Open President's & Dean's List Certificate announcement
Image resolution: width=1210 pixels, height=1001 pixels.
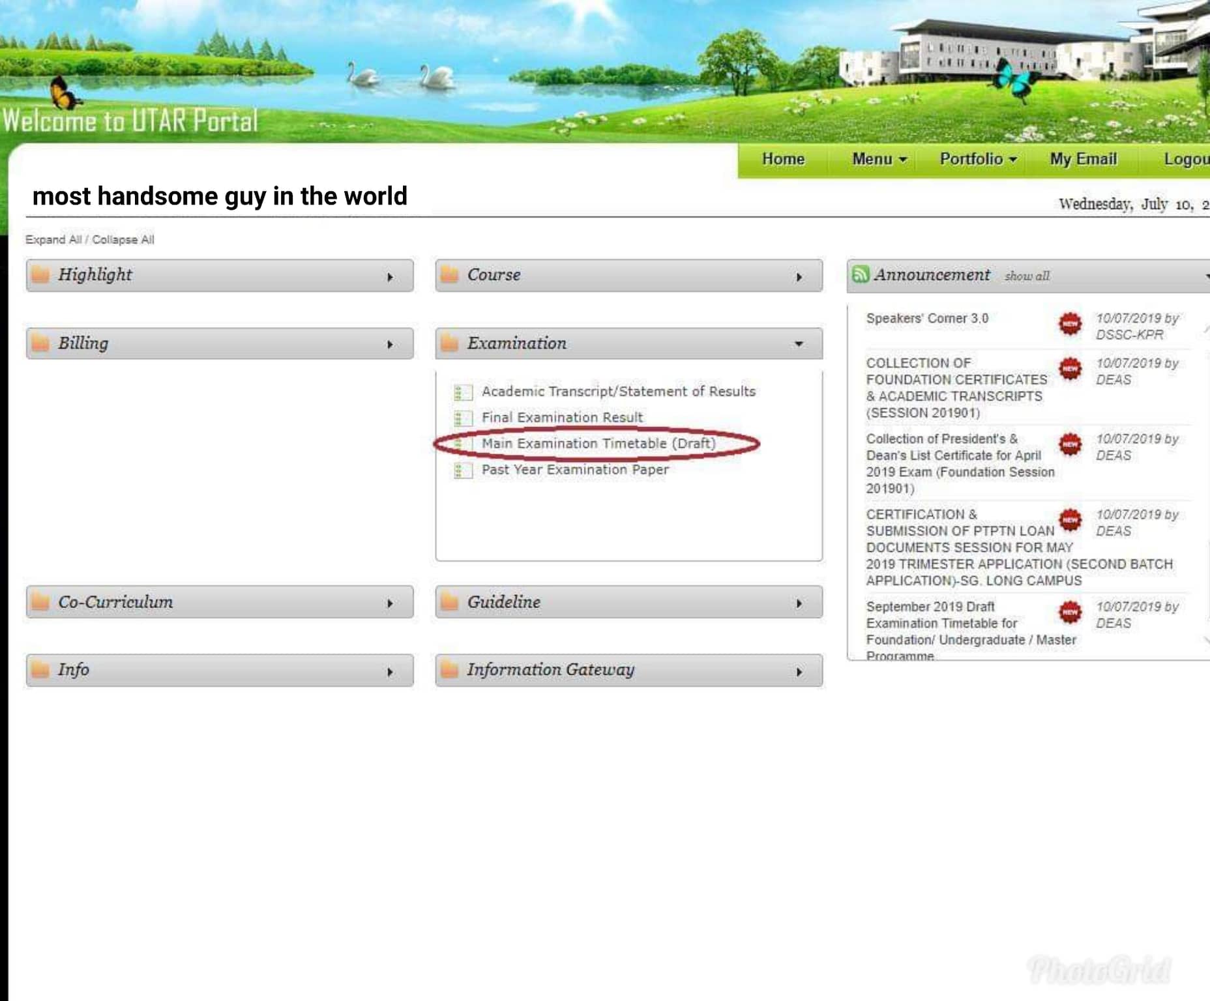coord(960,463)
